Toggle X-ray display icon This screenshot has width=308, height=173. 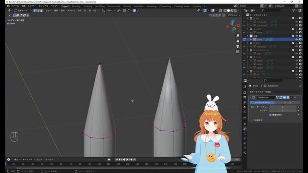click(221, 11)
